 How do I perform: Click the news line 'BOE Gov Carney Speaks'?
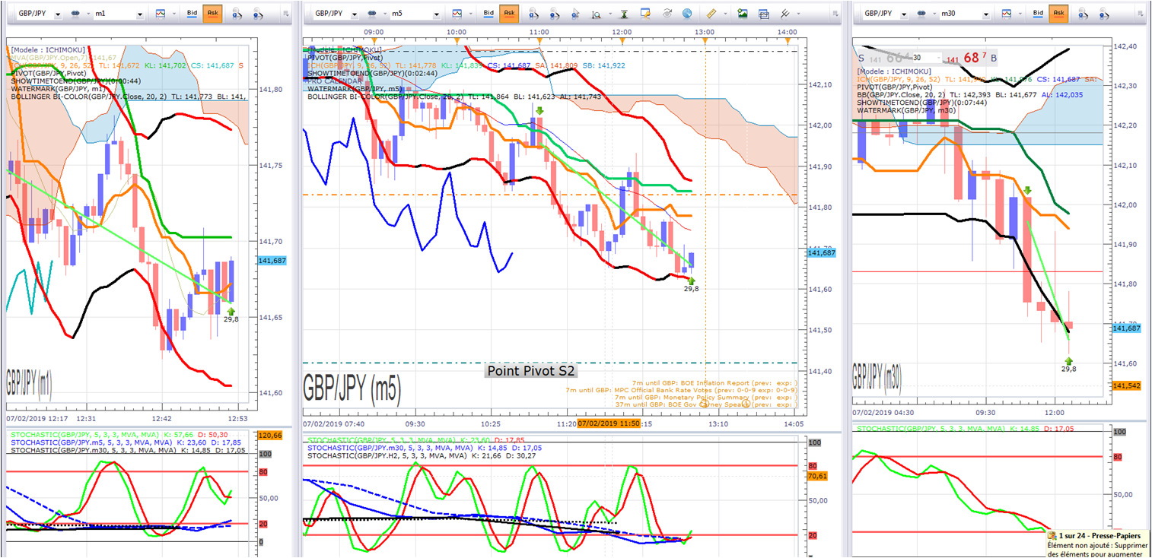pyautogui.click(x=707, y=404)
